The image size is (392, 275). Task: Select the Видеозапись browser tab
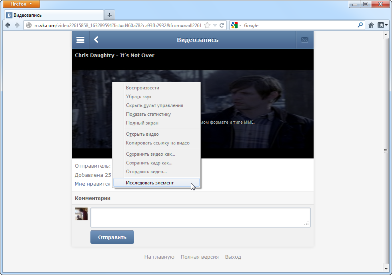(x=54, y=15)
